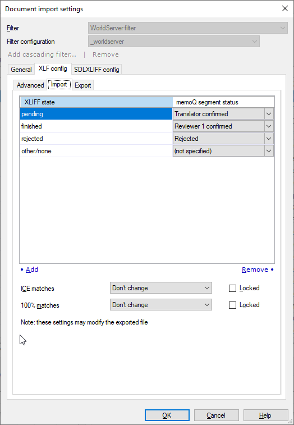The image size is (294, 425).
Task: Open the Export sub-tab
Action: pyautogui.click(x=82, y=85)
